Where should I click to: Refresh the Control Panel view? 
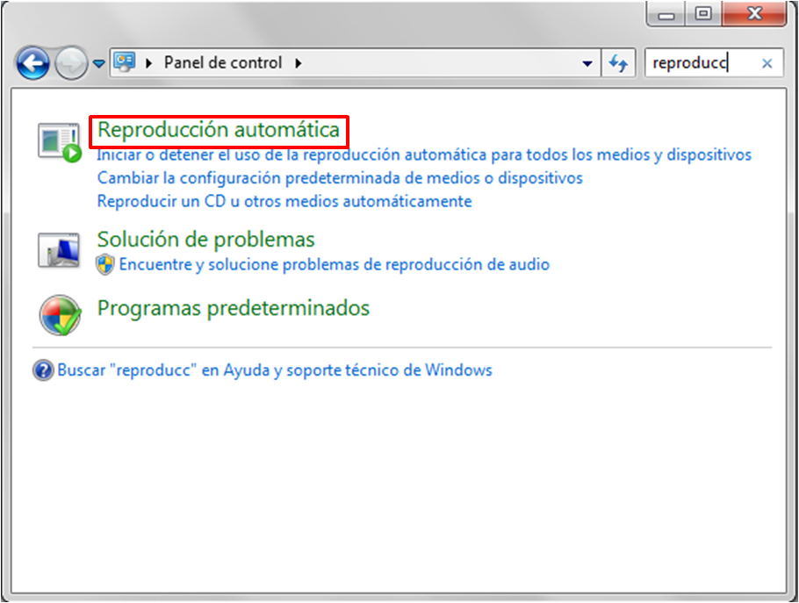(618, 63)
